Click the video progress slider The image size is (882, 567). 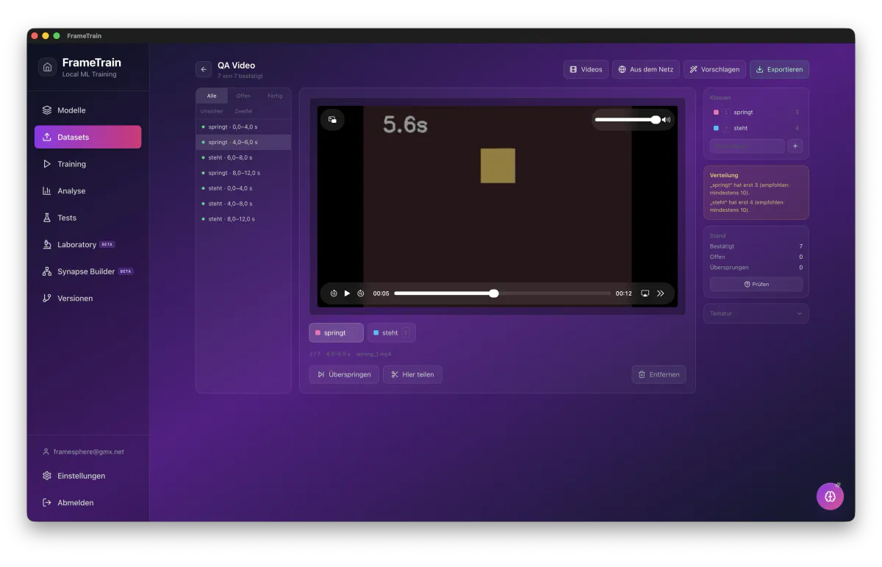tap(502, 293)
